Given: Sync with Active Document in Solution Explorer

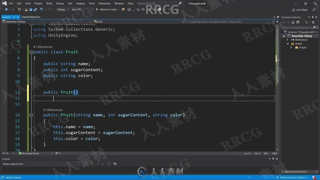Looking at the screenshot, I should pos(313,22).
